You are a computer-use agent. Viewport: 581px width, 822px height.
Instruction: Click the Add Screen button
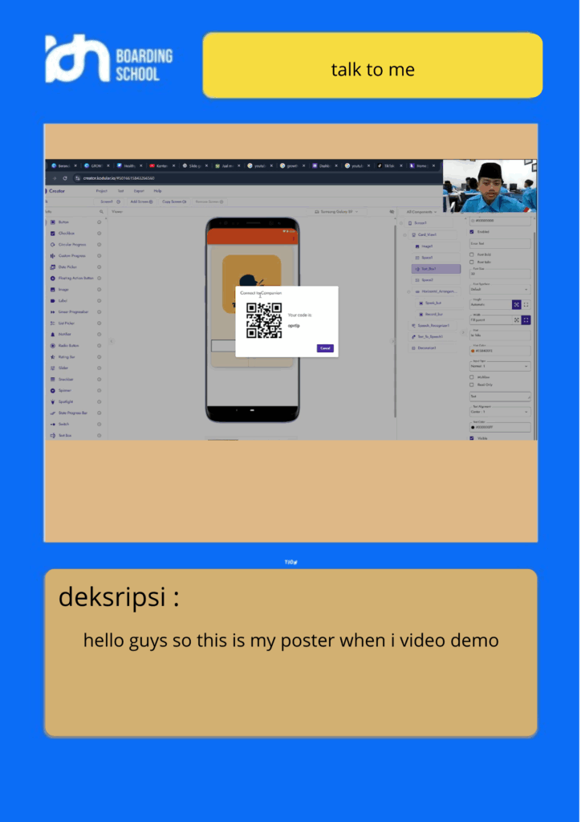pos(141,201)
